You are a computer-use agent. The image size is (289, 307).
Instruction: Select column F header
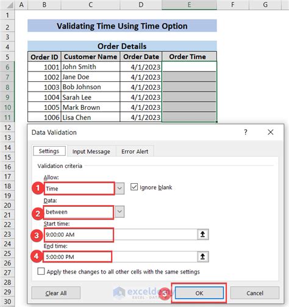(233, 5)
